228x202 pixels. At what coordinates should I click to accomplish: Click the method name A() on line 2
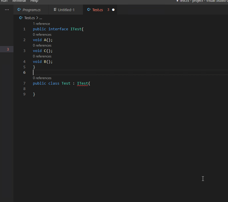45,40
